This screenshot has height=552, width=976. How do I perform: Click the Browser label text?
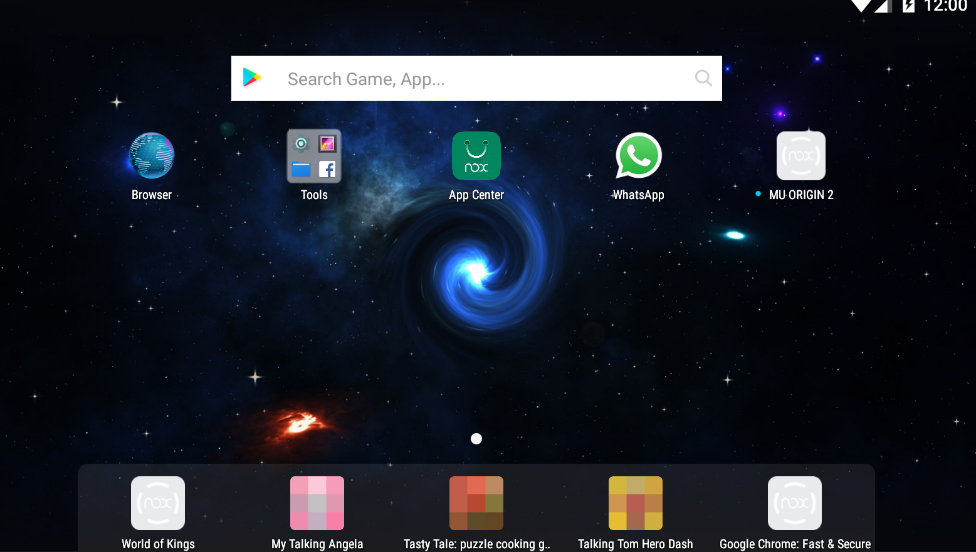pyautogui.click(x=152, y=195)
